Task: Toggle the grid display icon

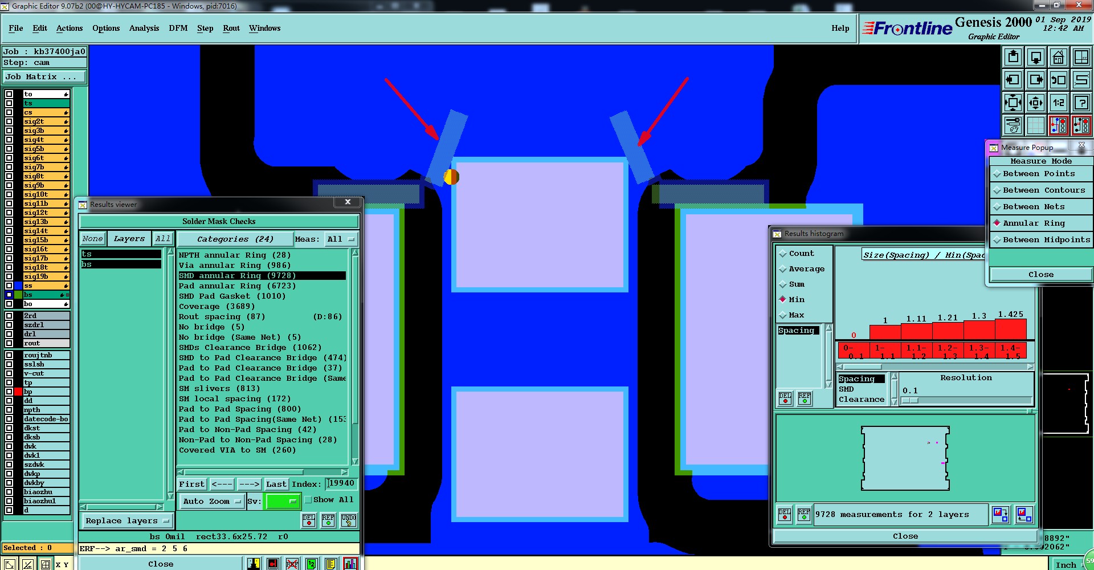Action: pyautogui.click(x=1036, y=125)
